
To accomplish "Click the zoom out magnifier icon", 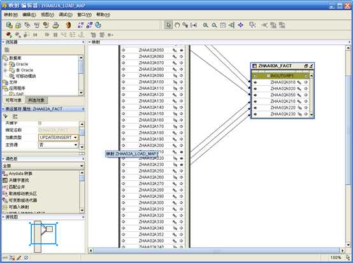I will (214, 25).
